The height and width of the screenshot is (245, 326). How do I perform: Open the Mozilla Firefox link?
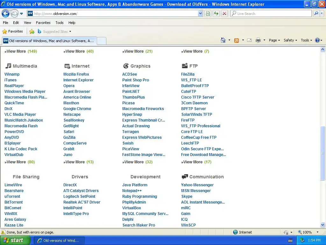point(76,74)
